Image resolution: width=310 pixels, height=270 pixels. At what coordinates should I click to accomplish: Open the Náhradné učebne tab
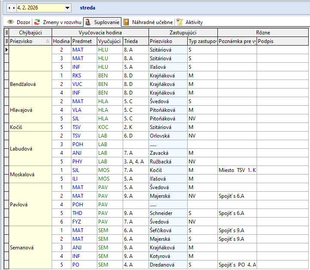152,22
